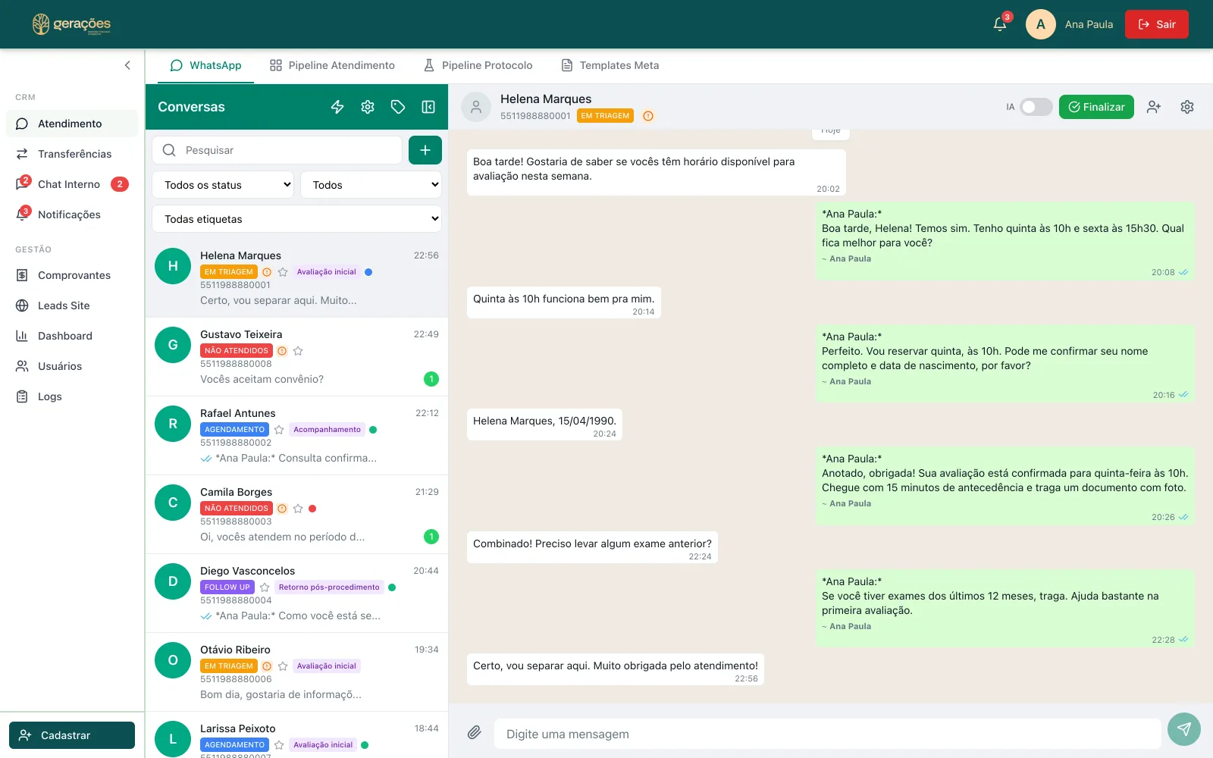Click AGENDAMENTO badge on Rafael Antunes

click(x=234, y=430)
